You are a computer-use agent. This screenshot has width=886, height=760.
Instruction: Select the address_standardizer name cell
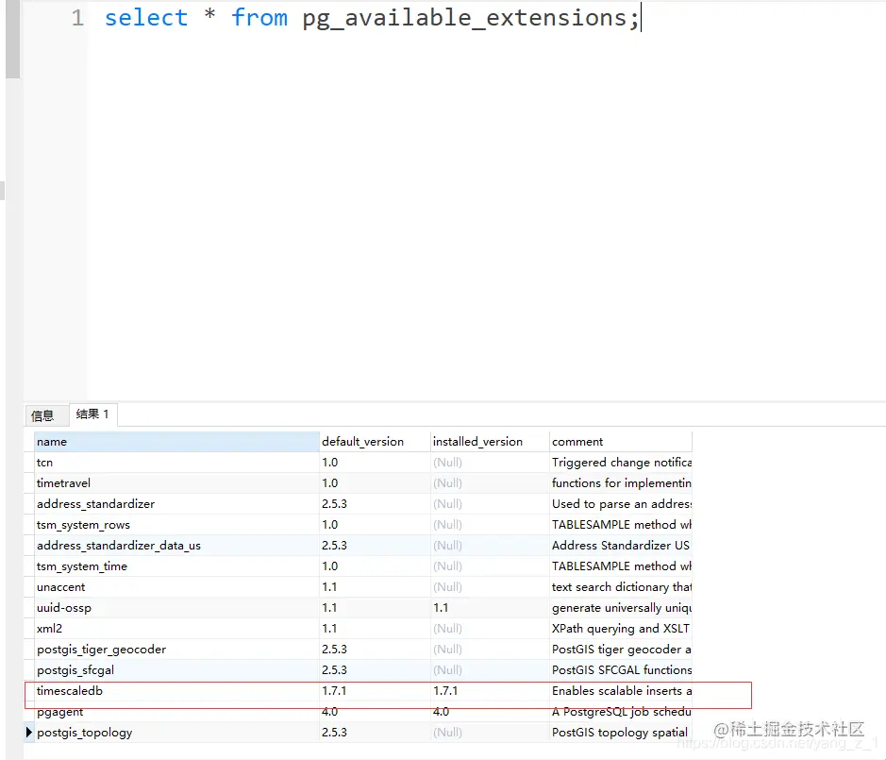(176, 504)
